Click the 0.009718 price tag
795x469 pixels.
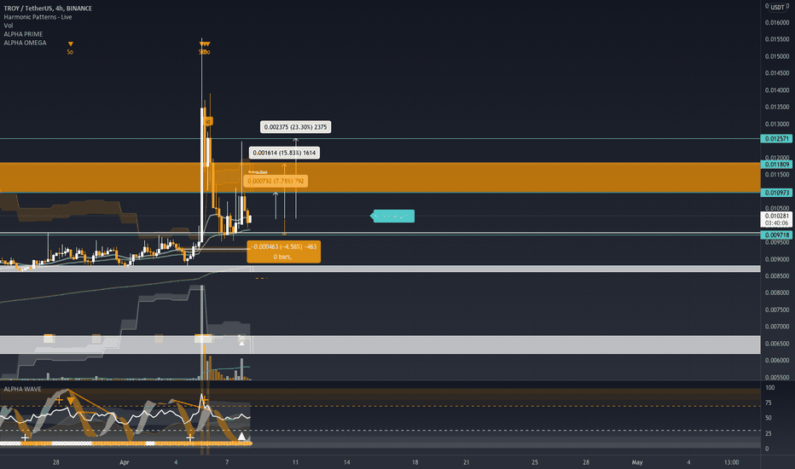point(777,234)
